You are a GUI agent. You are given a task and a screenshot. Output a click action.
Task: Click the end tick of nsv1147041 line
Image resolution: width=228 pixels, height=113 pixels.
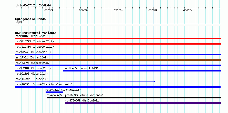(154, 81)
